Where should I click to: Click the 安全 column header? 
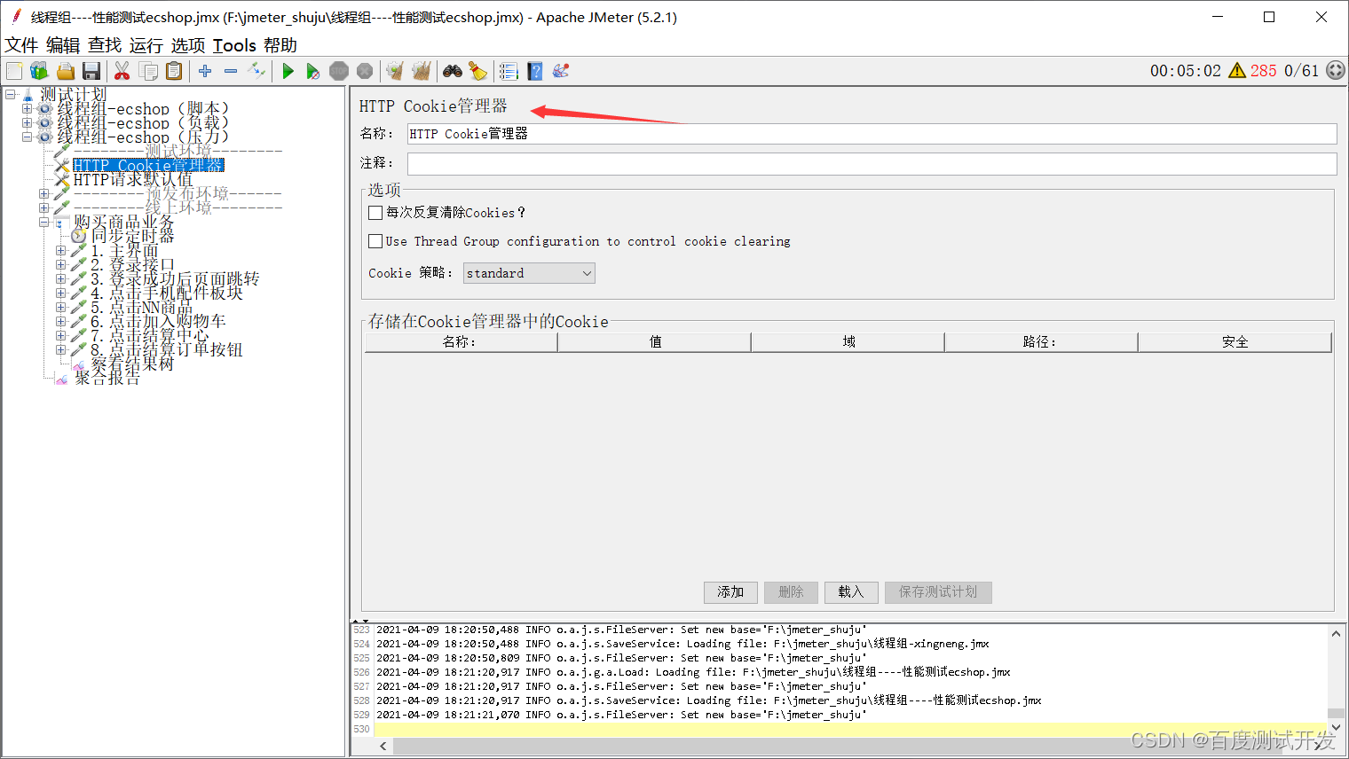1235,342
